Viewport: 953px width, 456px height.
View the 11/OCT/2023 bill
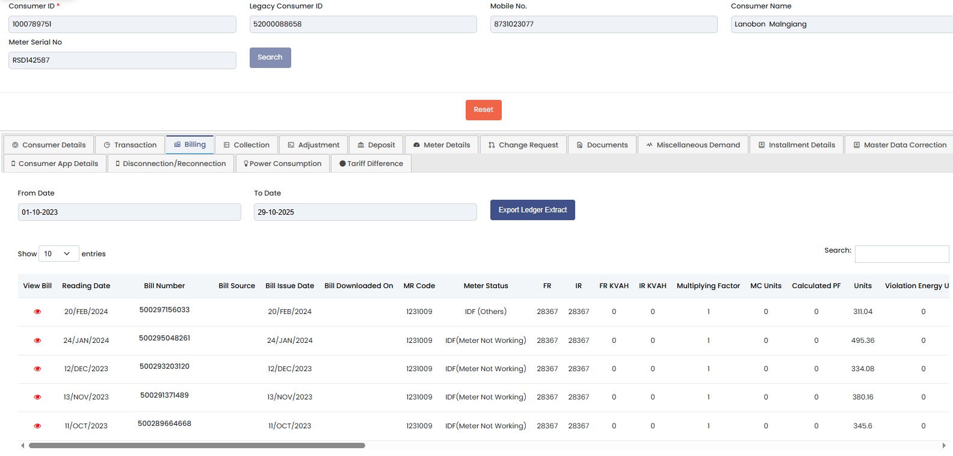pyautogui.click(x=37, y=426)
